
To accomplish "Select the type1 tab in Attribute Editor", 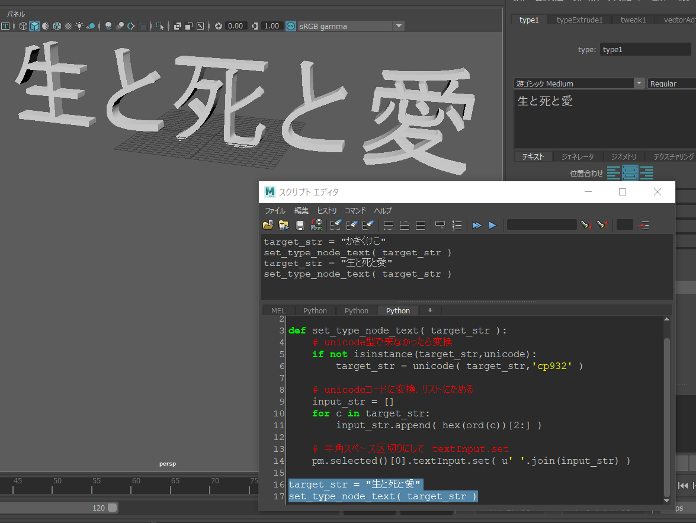I will [529, 20].
